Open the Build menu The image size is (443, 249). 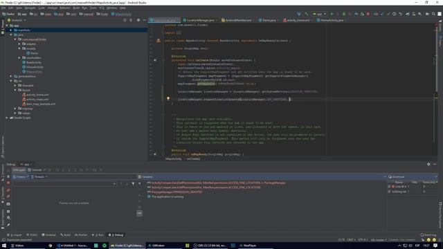point(76,8)
